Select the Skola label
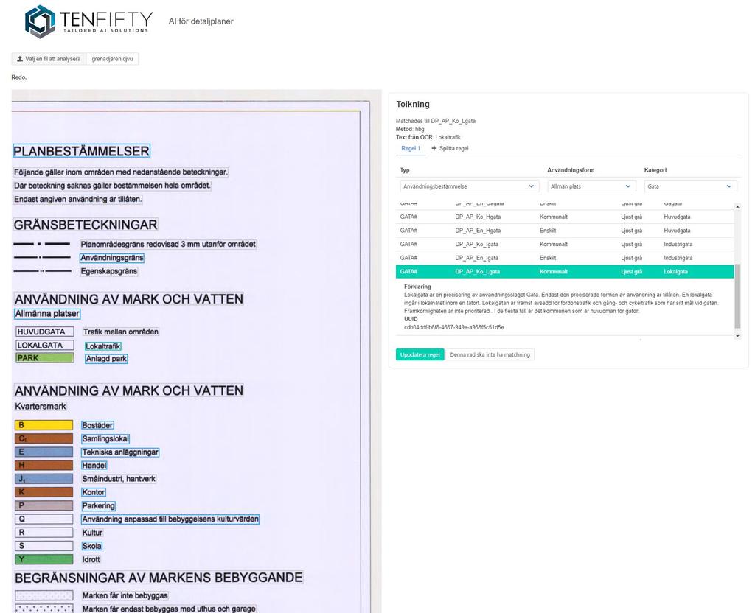Image resolution: width=755 pixels, height=613 pixels. (91, 546)
